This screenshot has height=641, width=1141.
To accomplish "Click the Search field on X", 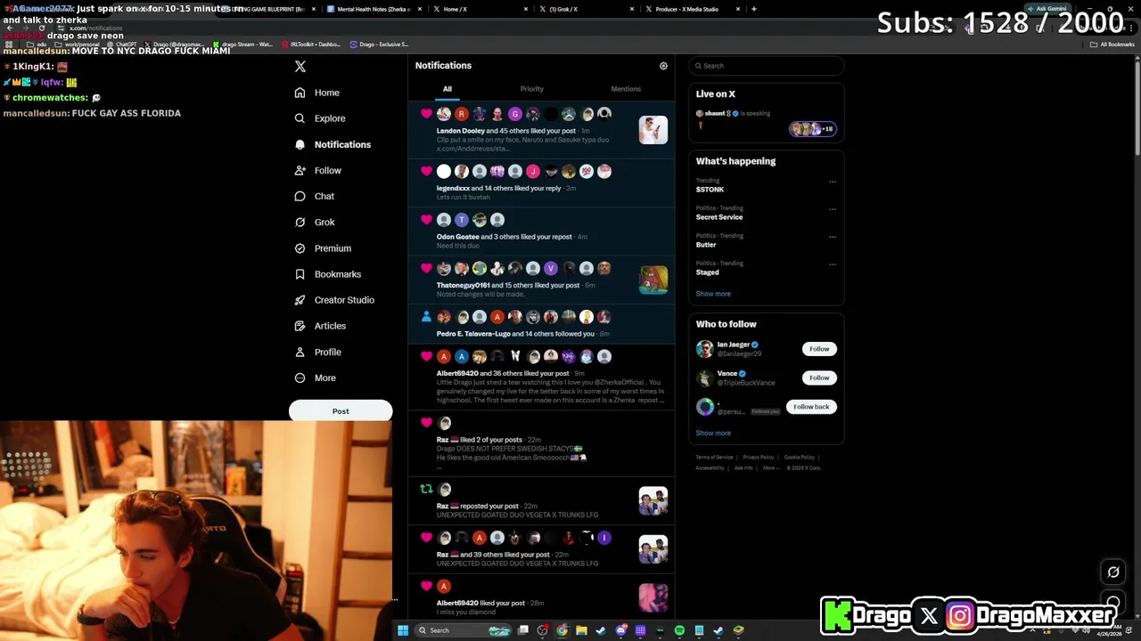I will (767, 66).
